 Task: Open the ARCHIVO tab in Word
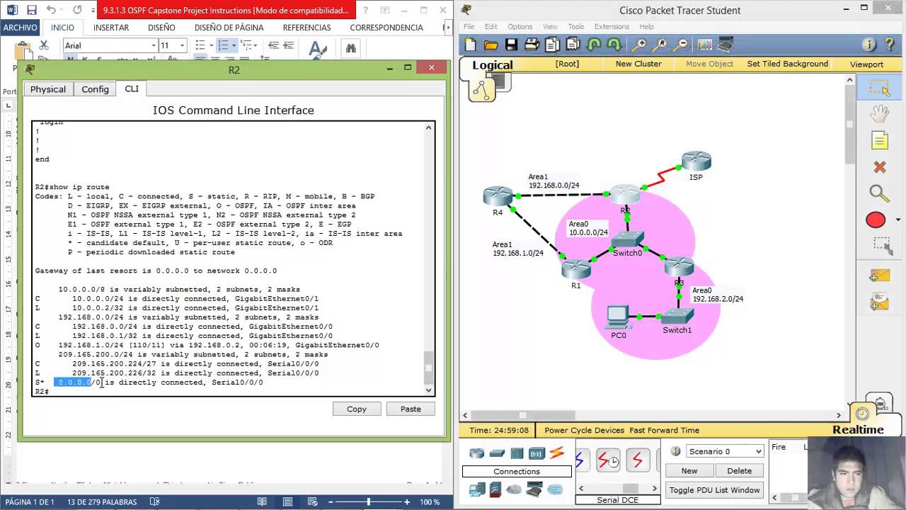pos(20,28)
